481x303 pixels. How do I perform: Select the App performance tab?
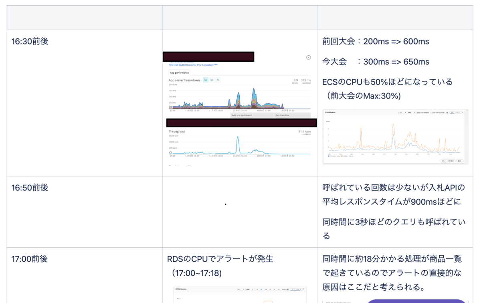tap(179, 73)
